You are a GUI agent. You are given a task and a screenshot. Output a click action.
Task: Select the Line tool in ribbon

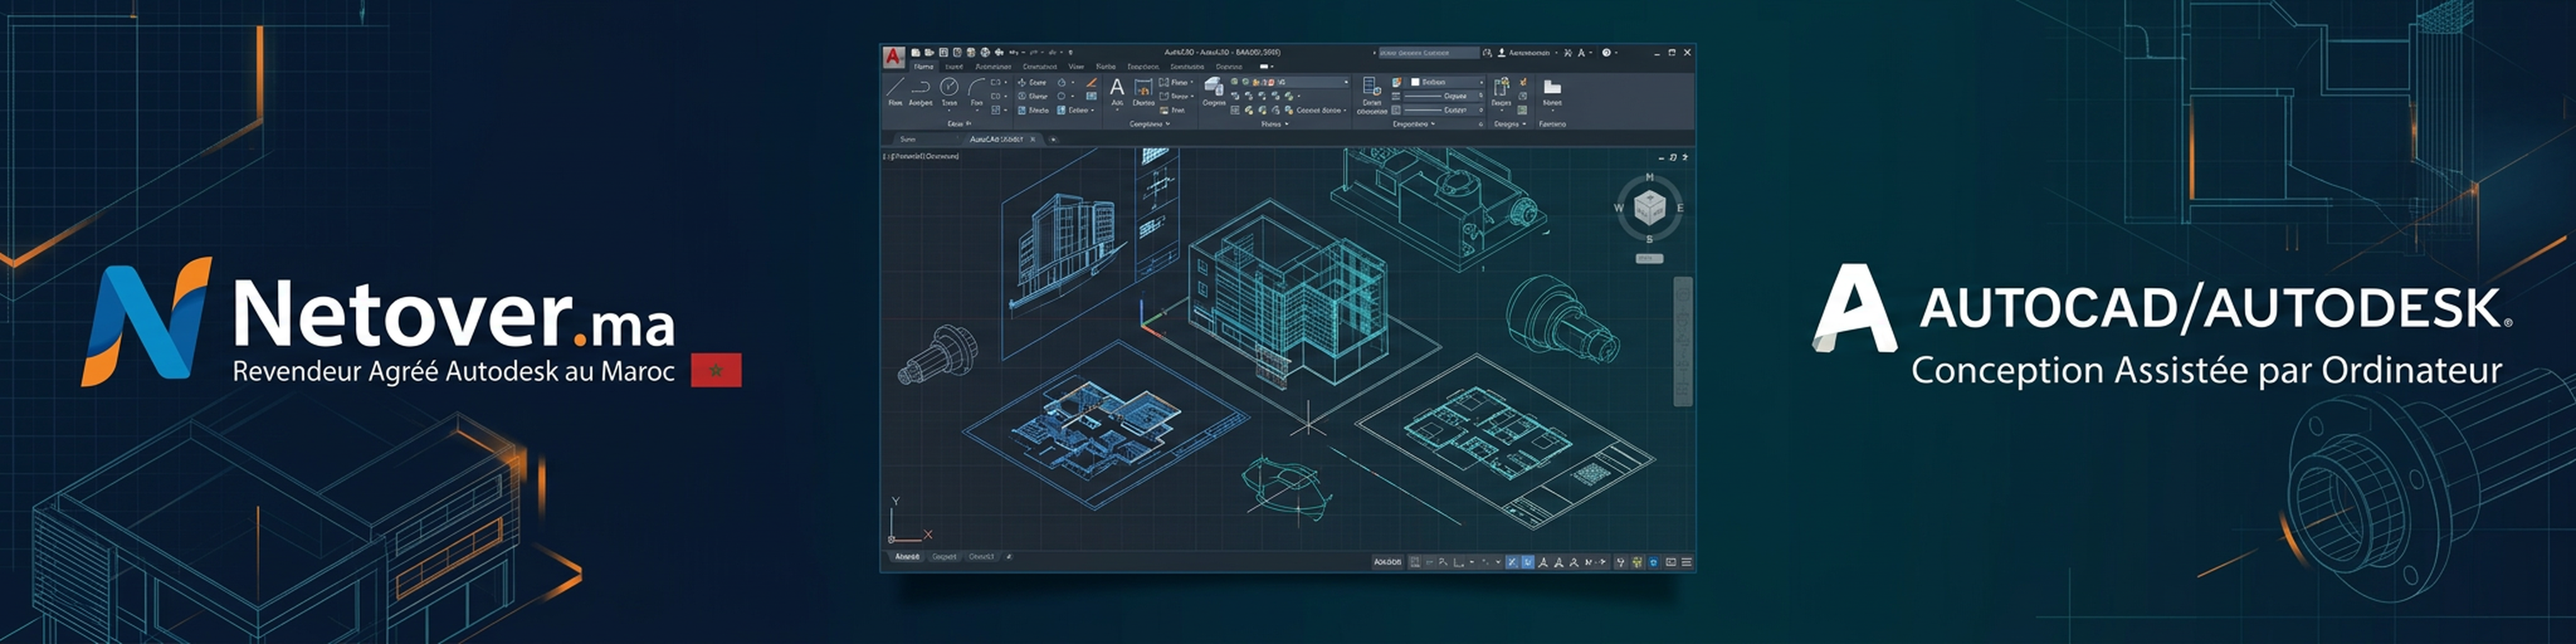click(x=895, y=87)
